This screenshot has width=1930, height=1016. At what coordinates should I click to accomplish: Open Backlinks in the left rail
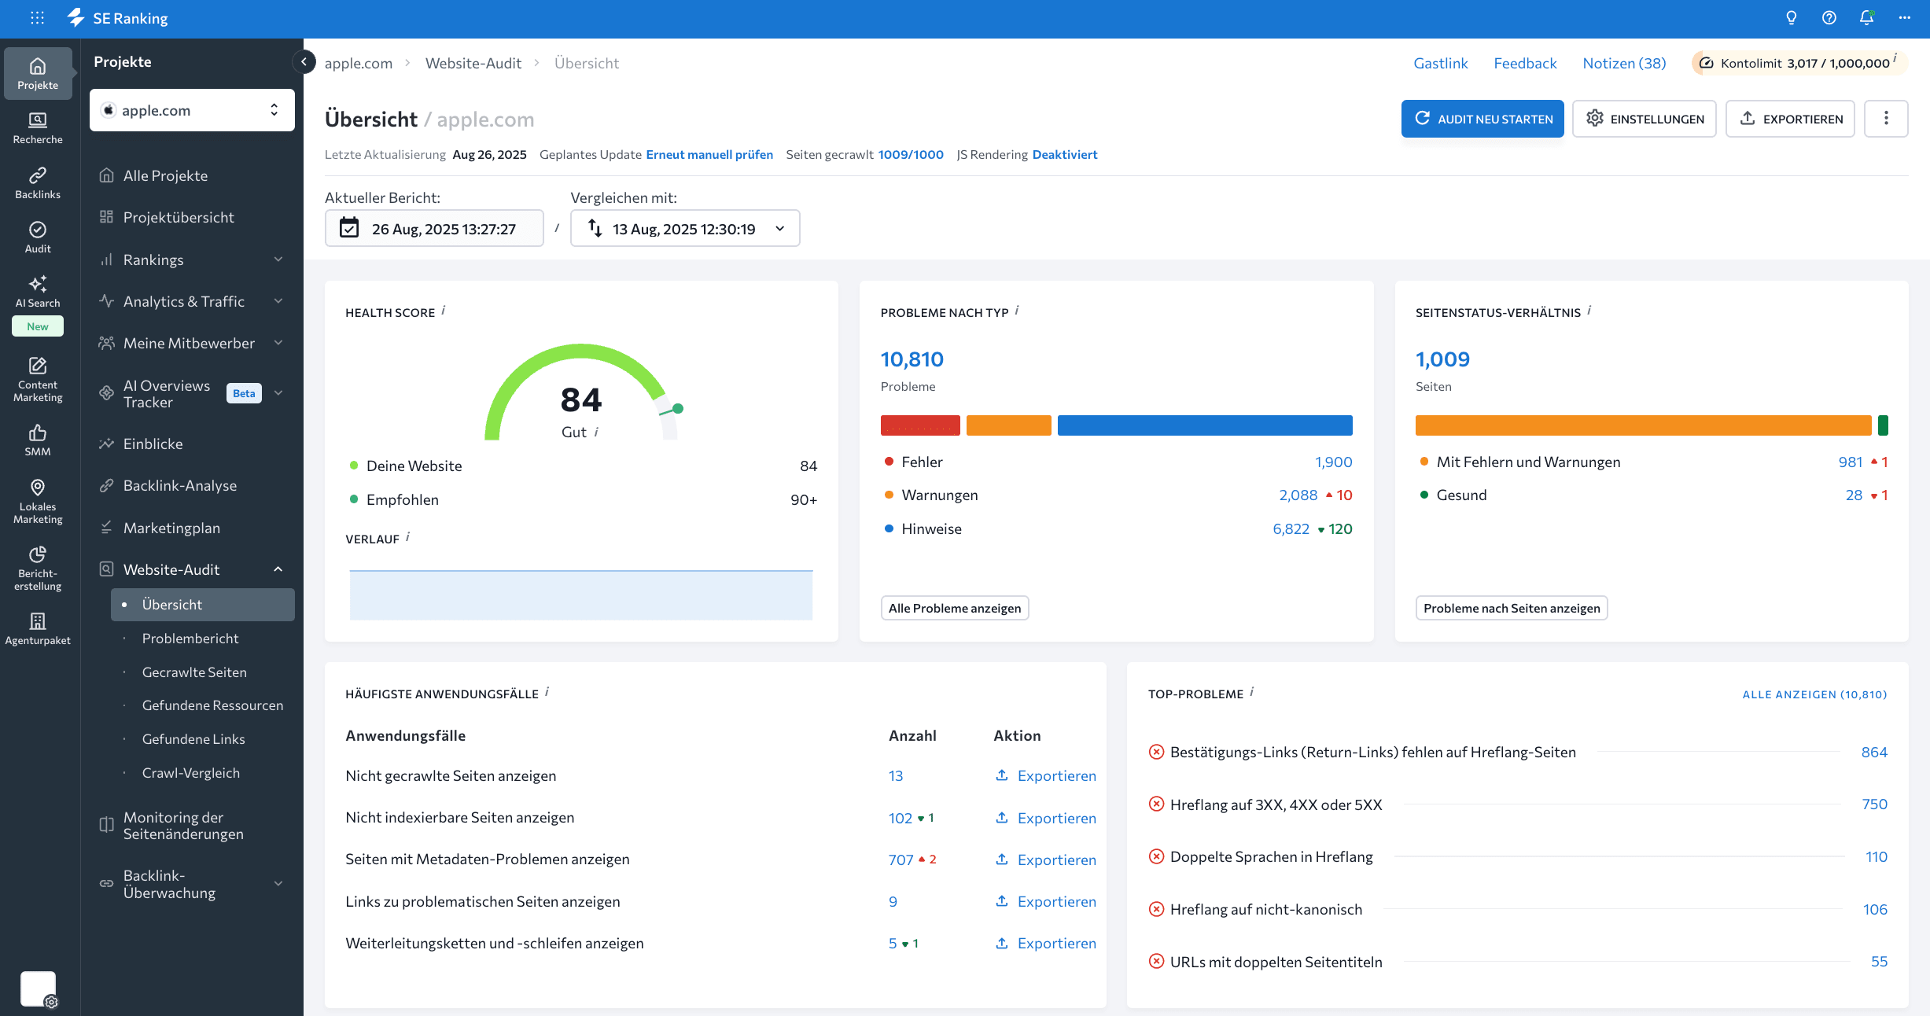(x=38, y=182)
